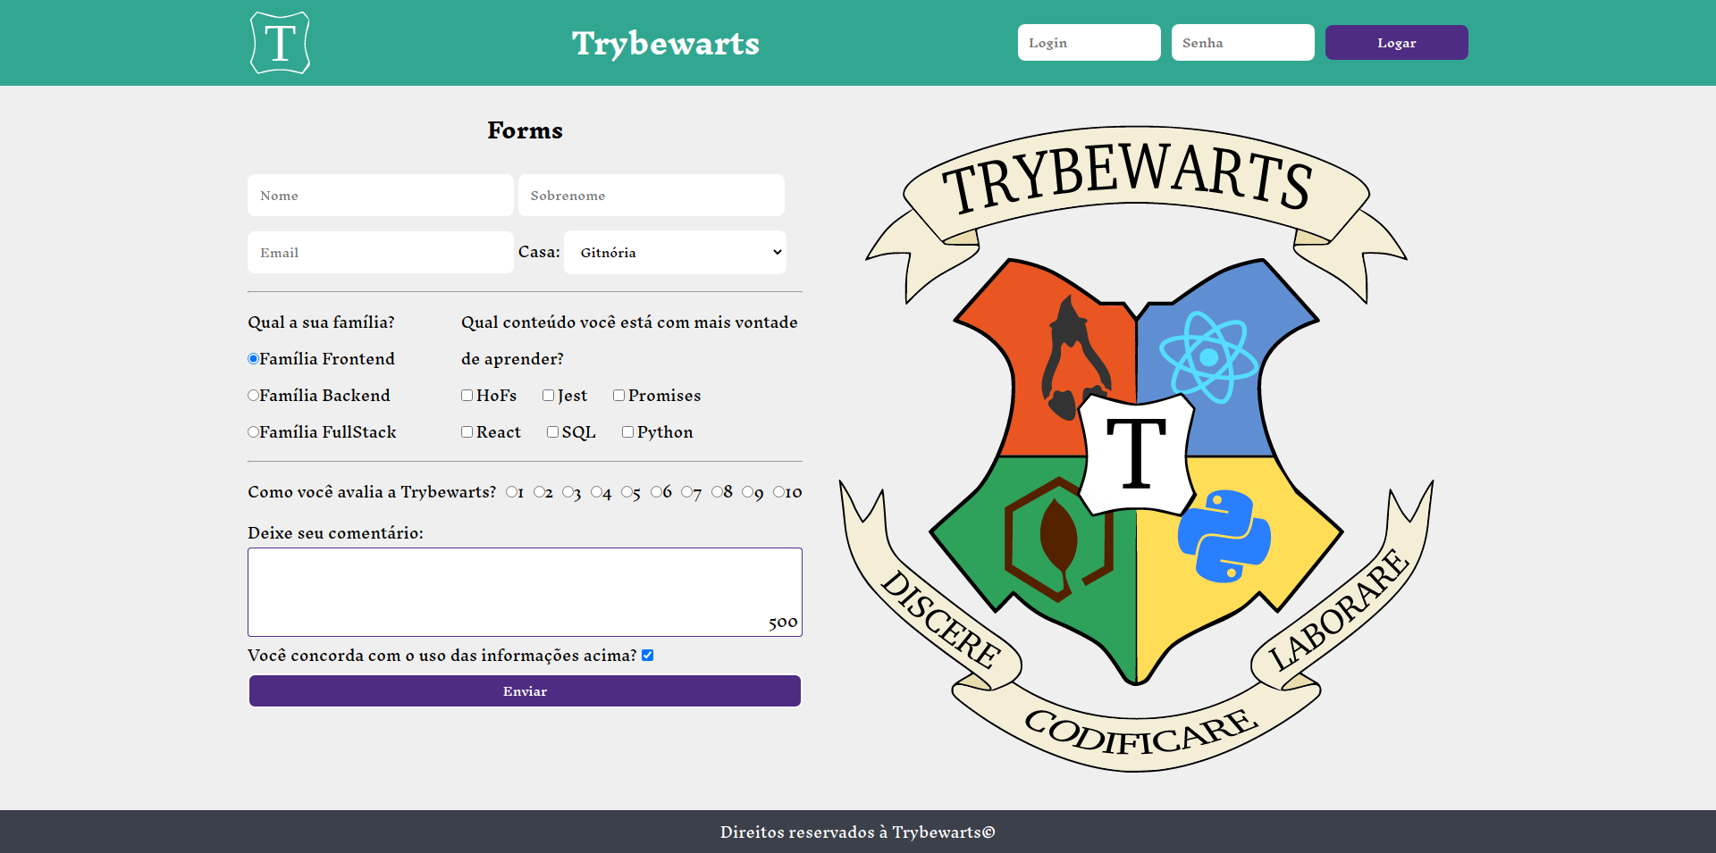The image size is (1716, 853).
Task: Click the Trybewarts header title
Action: (666, 43)
